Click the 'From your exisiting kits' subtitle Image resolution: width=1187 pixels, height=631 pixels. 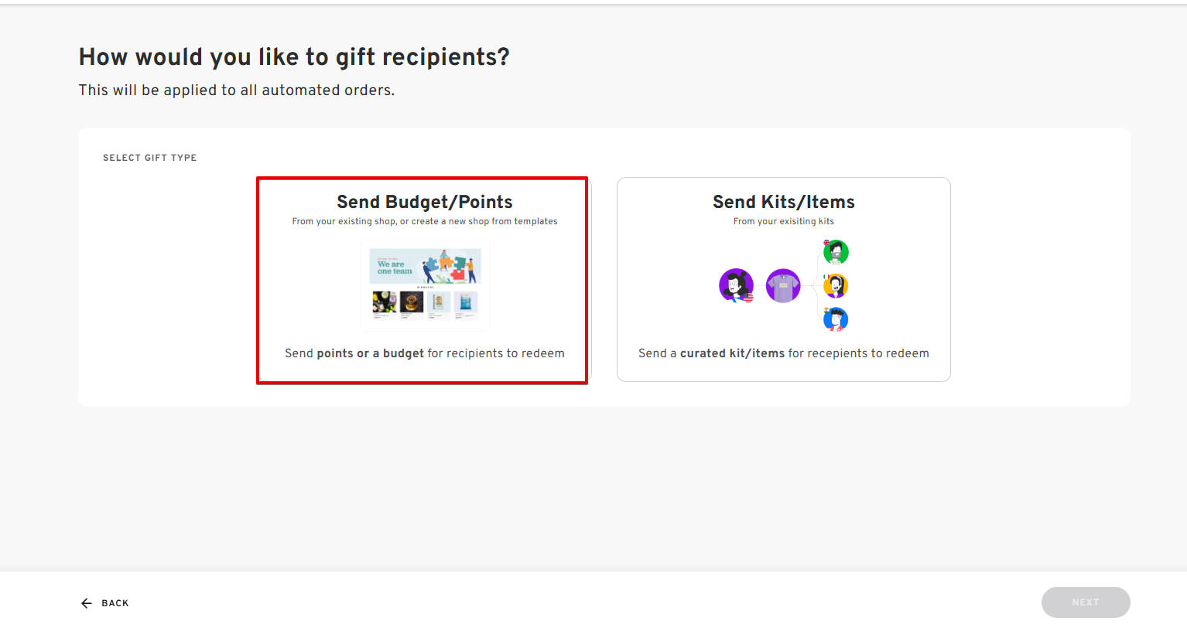pos(783,221)
